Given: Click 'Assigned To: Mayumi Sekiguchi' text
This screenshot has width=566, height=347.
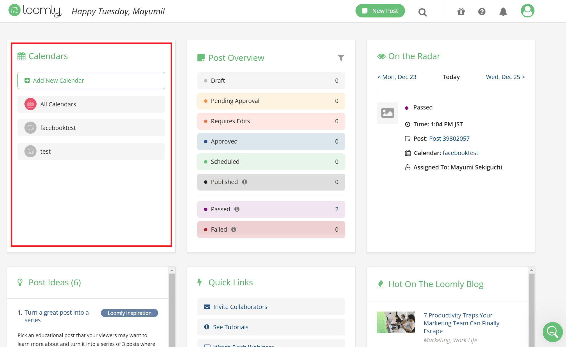Looking at the screenshot, I should tap(458, 167).
